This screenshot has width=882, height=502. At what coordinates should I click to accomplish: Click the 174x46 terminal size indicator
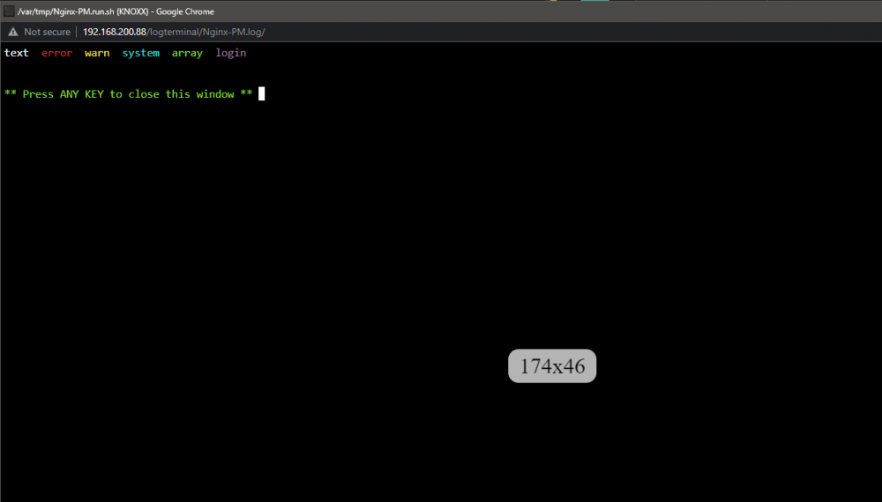pyautogui.click(x=552, y=366)
